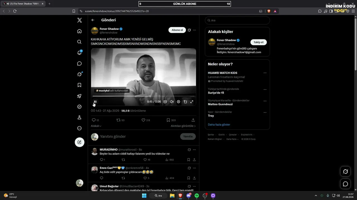Open the verified checkmark sidebar icon
Viewport: 357px width, 200px height.
tap(79, 107)
